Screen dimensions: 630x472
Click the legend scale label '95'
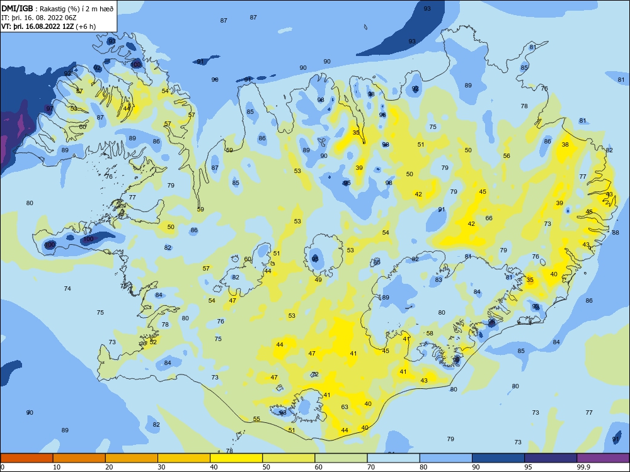(x=529, y=467)
